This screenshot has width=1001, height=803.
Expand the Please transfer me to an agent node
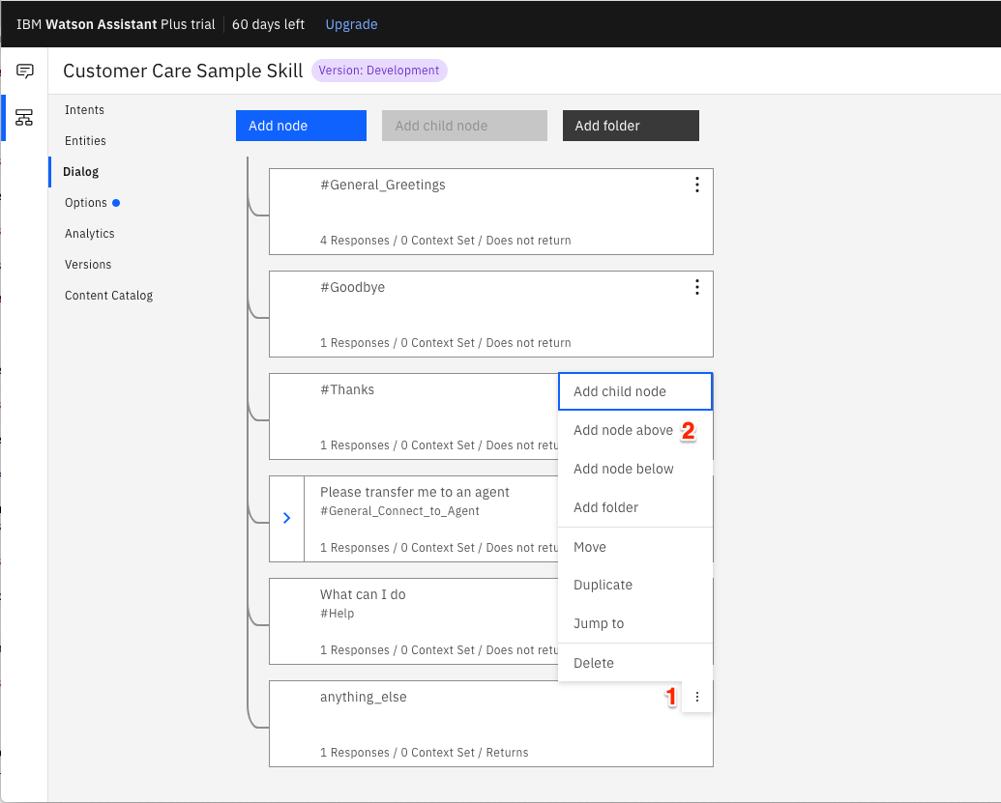[286, 518]
